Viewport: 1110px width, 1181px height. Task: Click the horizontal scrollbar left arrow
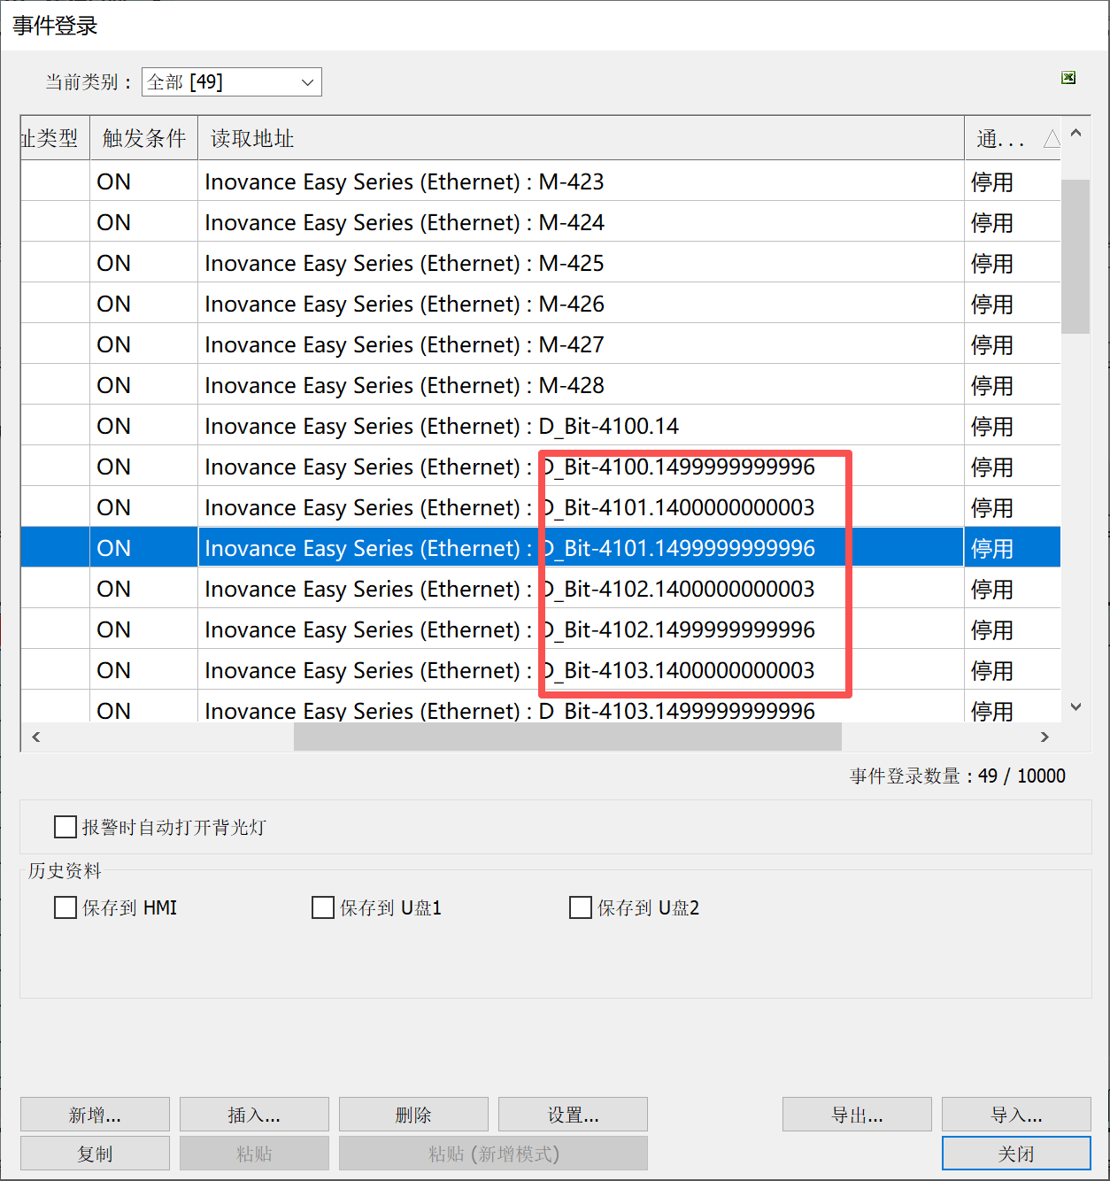point(36,737)
